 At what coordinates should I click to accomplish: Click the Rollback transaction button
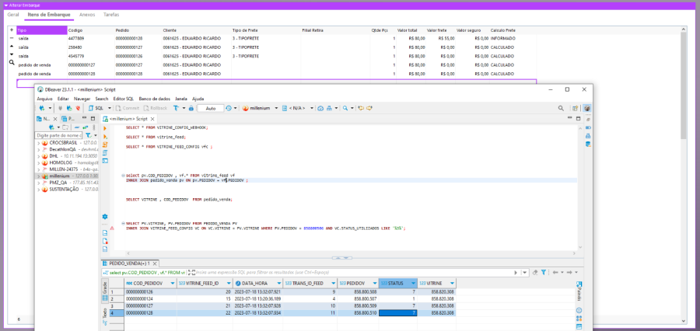click(x=156, y=108)
